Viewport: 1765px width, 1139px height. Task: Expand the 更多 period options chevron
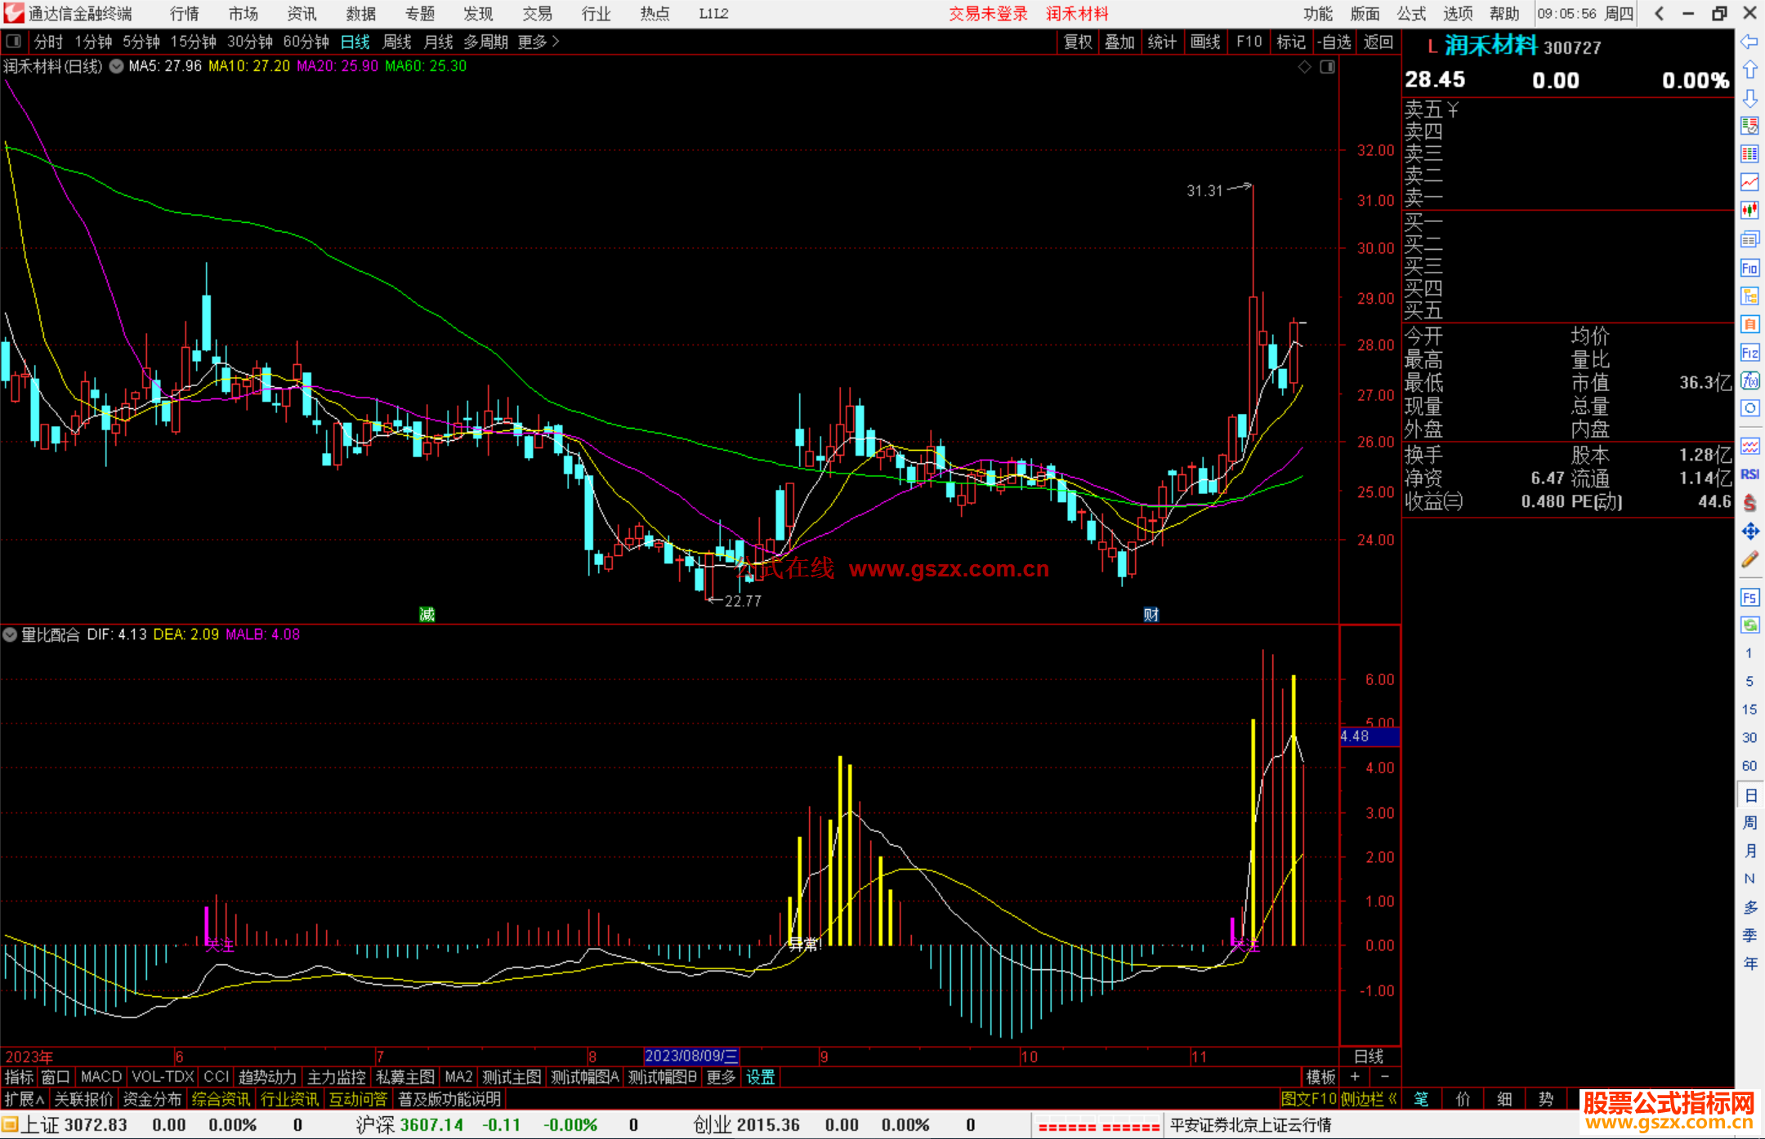pos(556,42)
